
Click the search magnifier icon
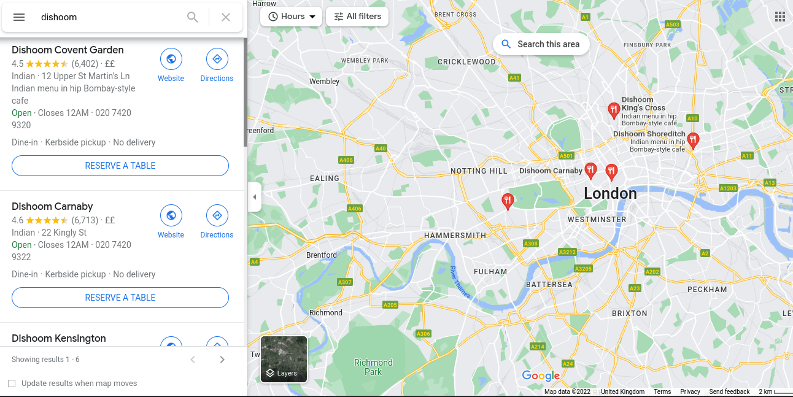tap(193, 17)
